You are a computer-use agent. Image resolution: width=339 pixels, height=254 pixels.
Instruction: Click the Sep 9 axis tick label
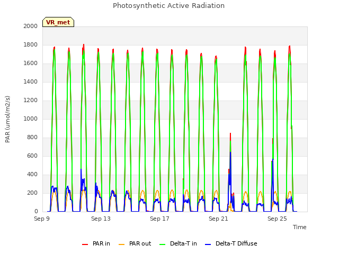coord(42,219)
